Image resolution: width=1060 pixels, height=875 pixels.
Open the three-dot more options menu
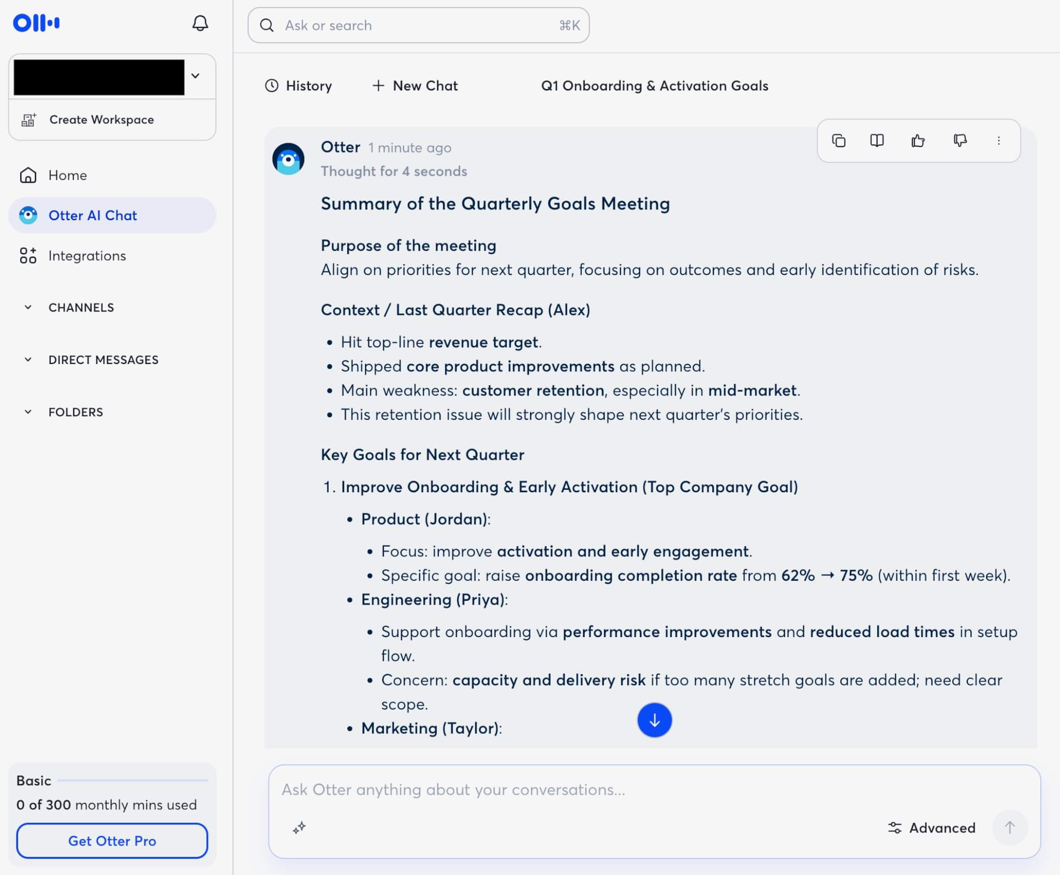[x=998, y=141]
